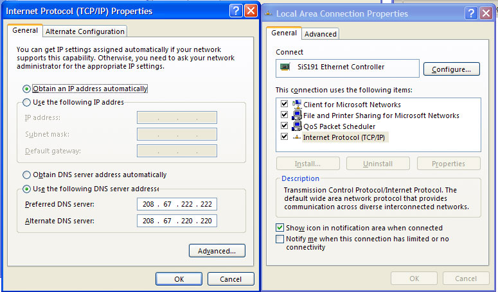Uncheck Client for Microsoft Networks checkbox

pos(284,104)
